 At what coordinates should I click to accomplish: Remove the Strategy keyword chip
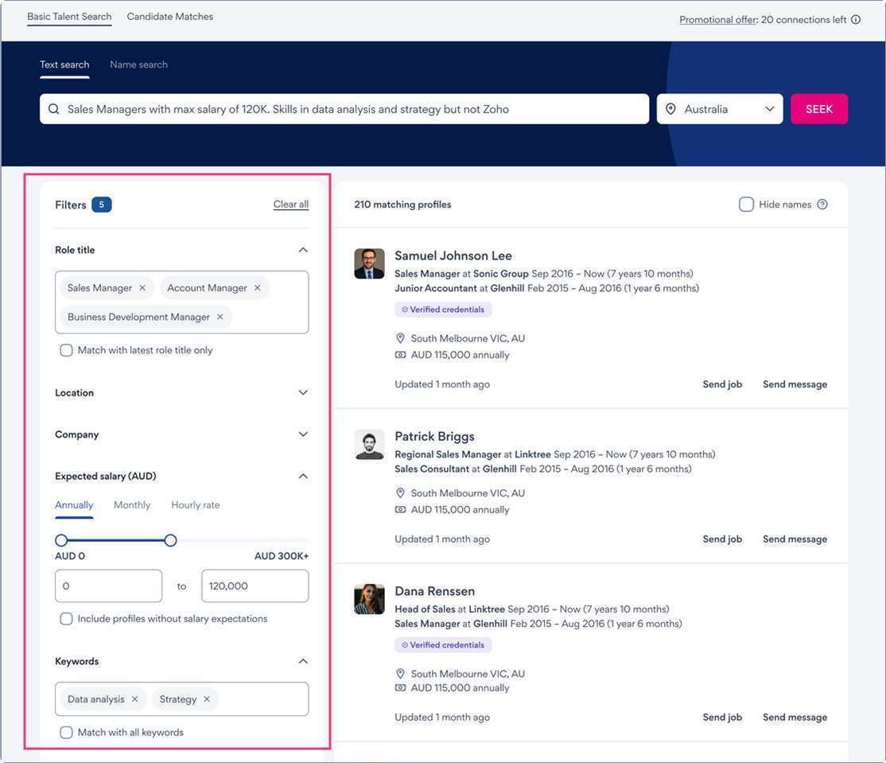click(x=207, y=699)
